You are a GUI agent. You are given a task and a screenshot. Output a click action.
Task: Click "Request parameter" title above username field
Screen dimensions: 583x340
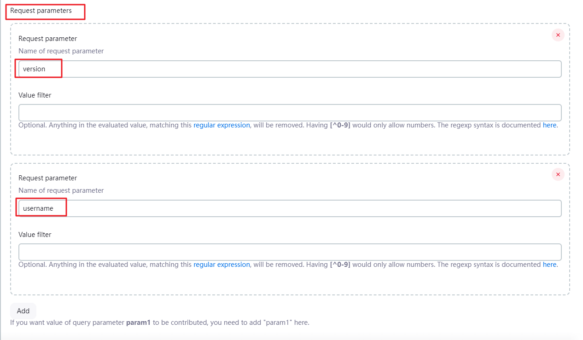point(47,178)
